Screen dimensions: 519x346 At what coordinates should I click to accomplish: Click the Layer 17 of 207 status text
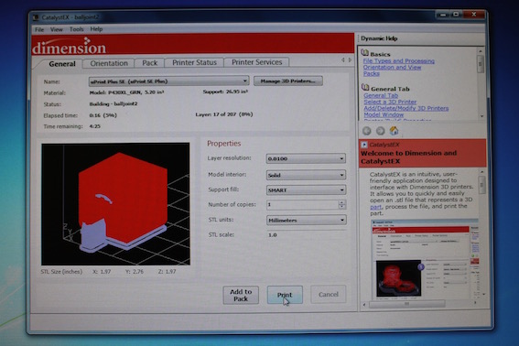224,114
